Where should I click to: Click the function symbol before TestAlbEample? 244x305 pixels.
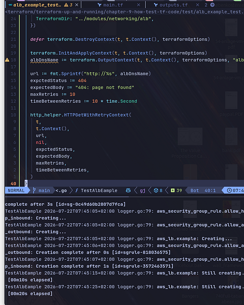pos(77,191)
